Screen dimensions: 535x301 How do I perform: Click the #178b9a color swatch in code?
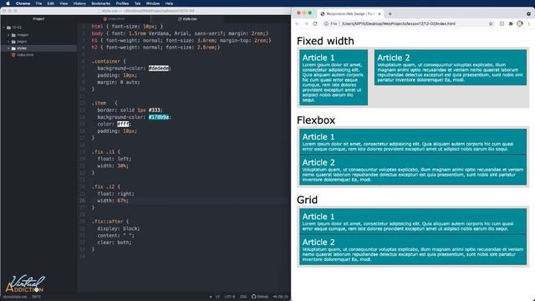pos(159,117)
